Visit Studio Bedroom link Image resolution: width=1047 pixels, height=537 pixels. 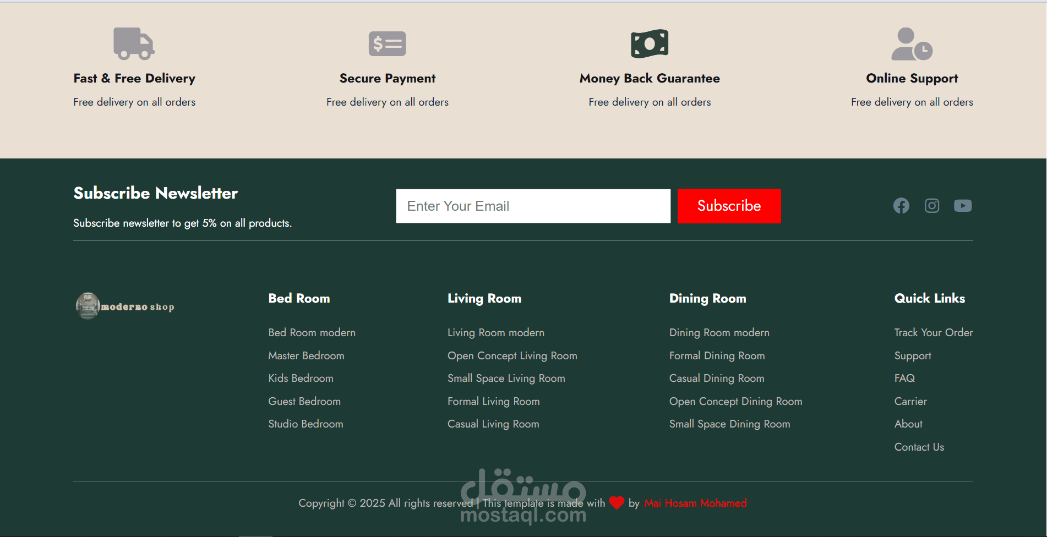coord(306,424)
